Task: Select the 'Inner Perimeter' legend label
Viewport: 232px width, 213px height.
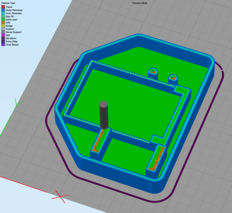Action: [x=14, y=13]
